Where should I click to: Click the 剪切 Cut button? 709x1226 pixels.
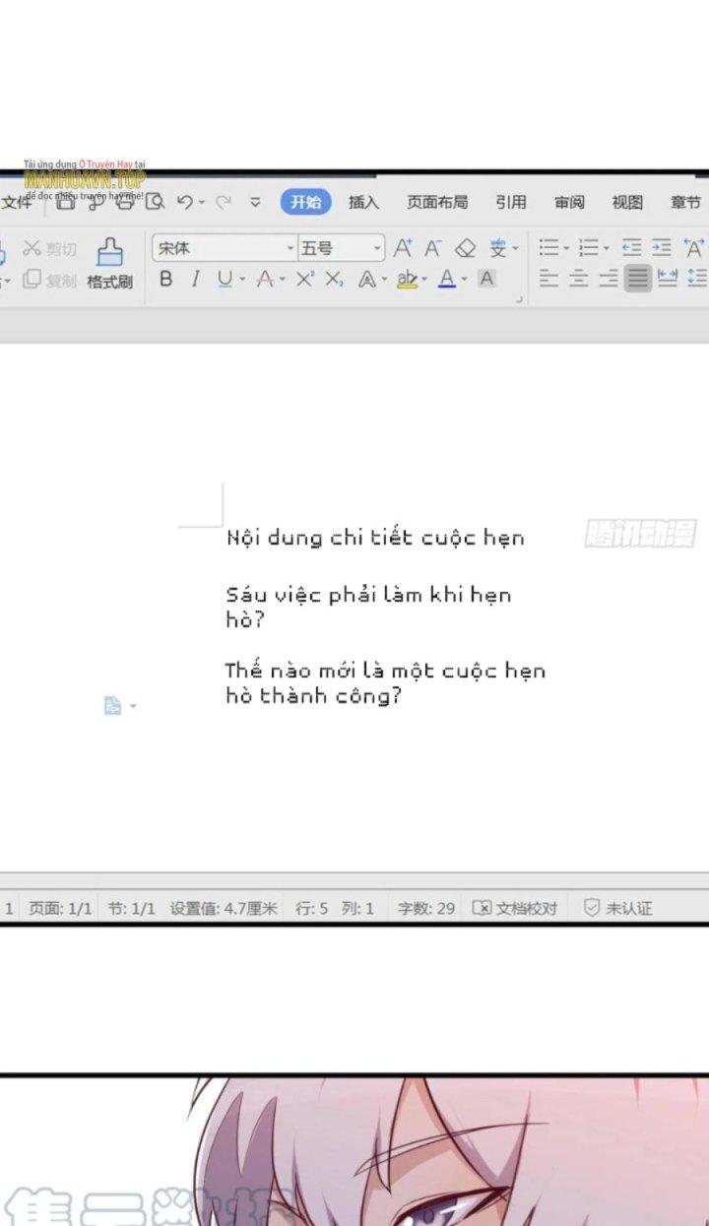[50, 249]
